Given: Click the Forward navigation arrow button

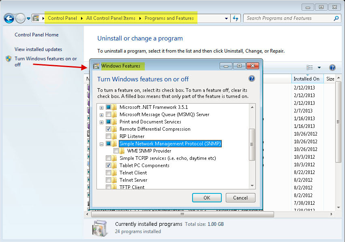Looking at the screenshot, I should coord(20,19).
